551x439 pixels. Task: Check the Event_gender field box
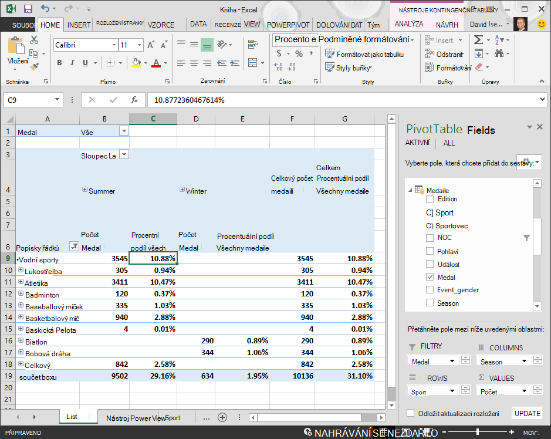(x=430, y=289)
